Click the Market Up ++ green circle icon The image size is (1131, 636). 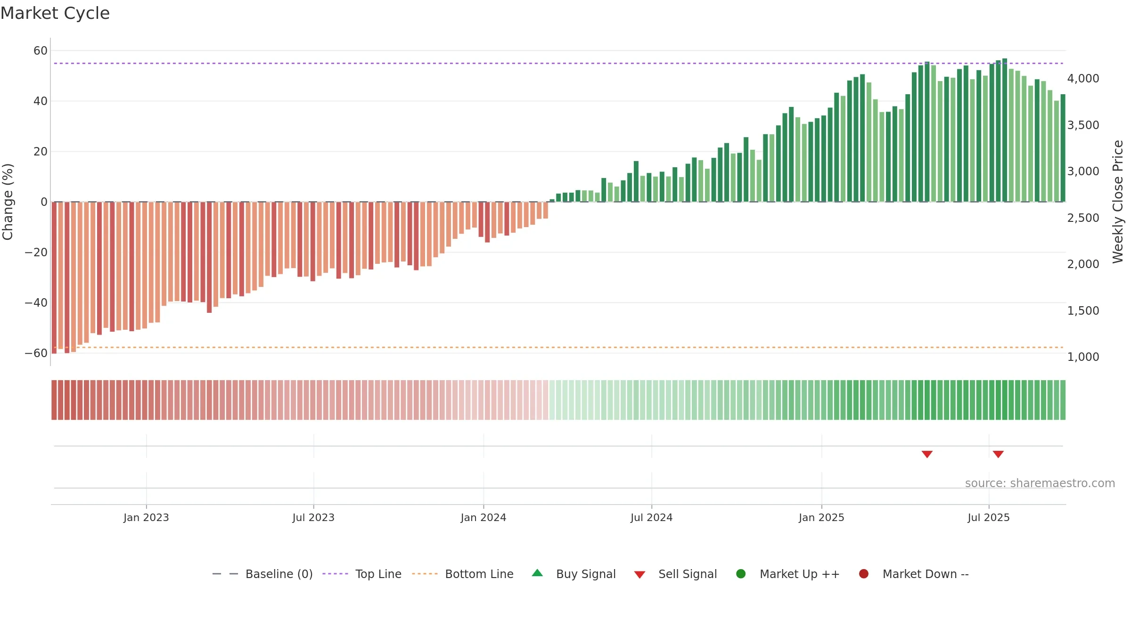point(741,574)
